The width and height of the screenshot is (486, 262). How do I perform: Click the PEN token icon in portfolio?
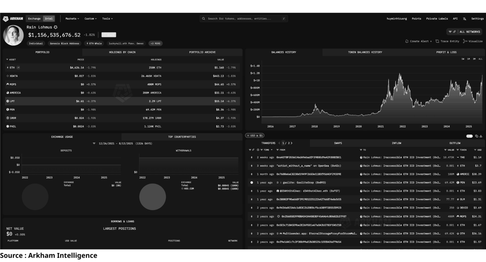point(8,110)
